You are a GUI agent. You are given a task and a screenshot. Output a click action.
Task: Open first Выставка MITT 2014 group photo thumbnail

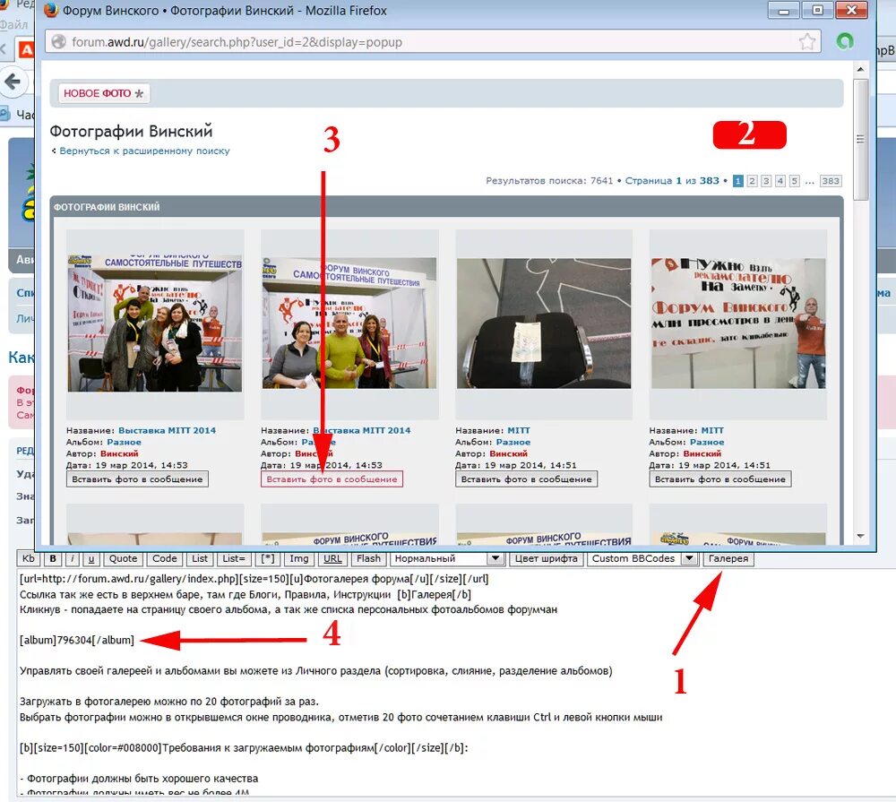155,323
